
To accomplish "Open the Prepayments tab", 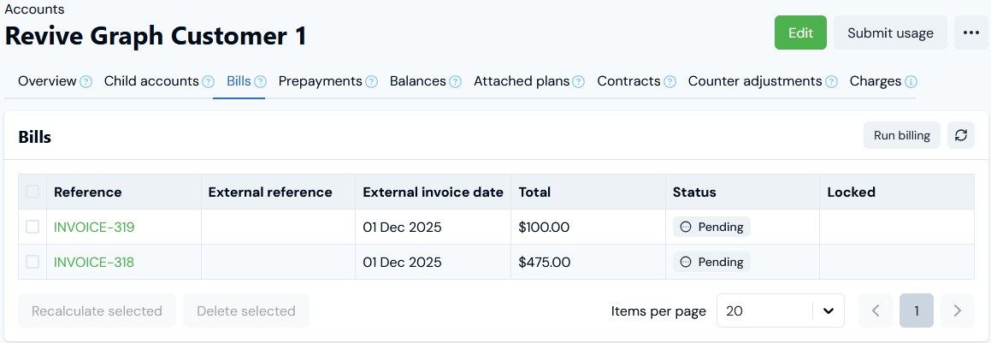I will point(321,81).
